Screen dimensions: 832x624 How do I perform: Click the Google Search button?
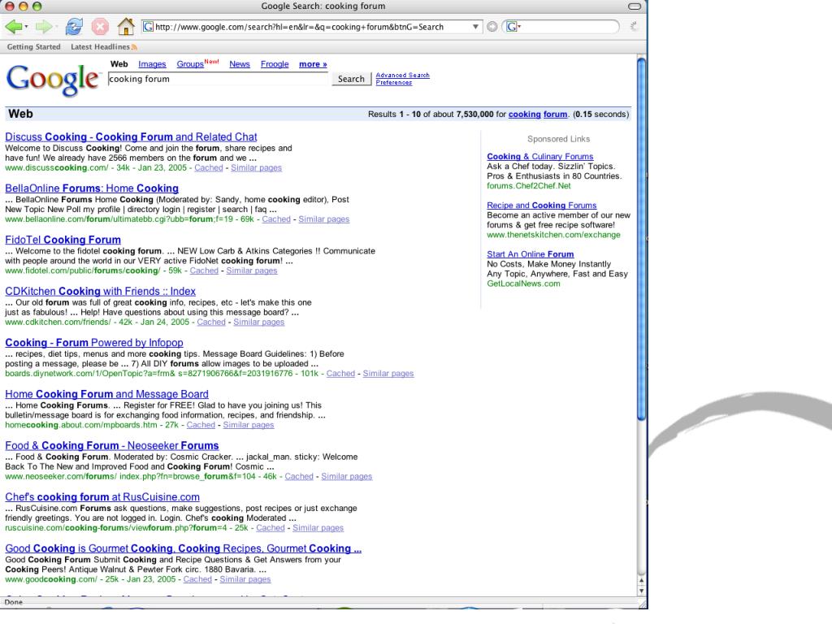(351, 79)
